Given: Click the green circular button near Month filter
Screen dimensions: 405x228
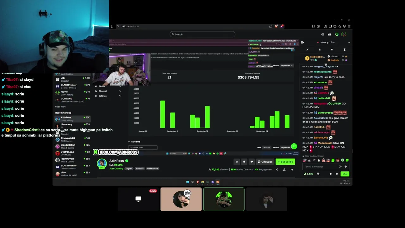Looking at the screenshot, I should coord(294,146).
